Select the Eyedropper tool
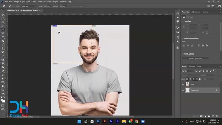Viewport: 222px width, 125px height. 3,37
